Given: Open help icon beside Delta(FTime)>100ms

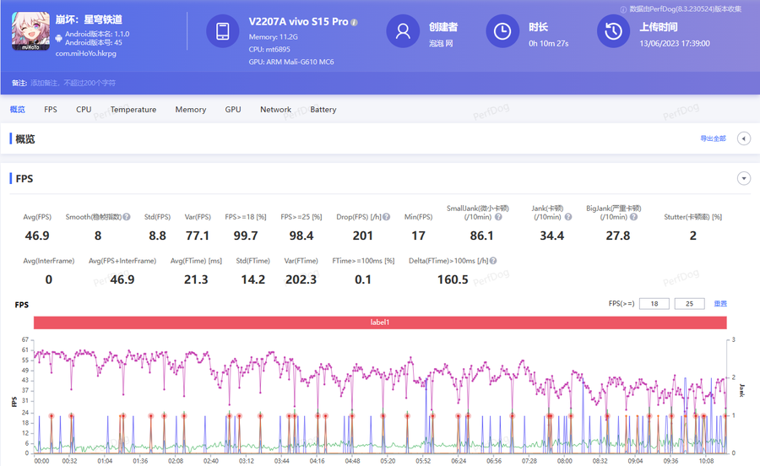Looking at the screenshot, I should coord(493,261).
